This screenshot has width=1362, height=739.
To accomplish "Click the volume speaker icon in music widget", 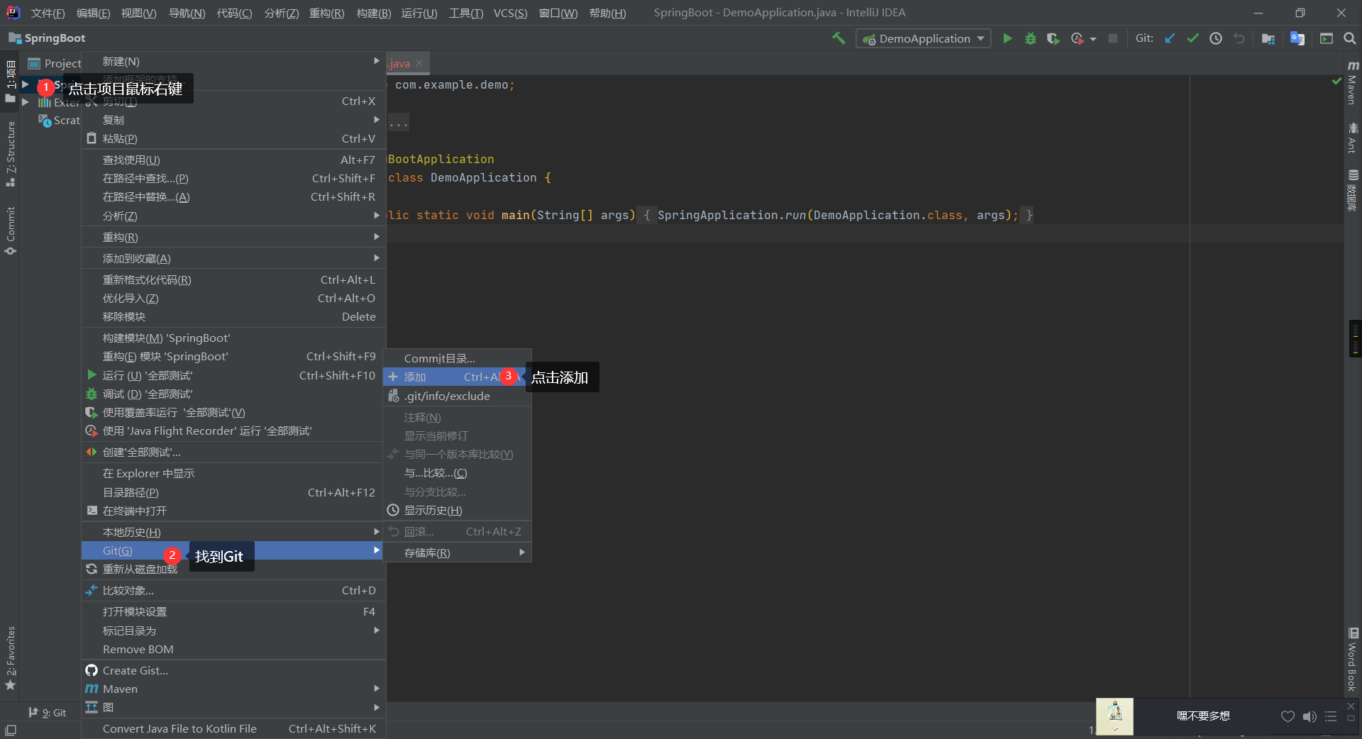I will [x=1309, y=716].
